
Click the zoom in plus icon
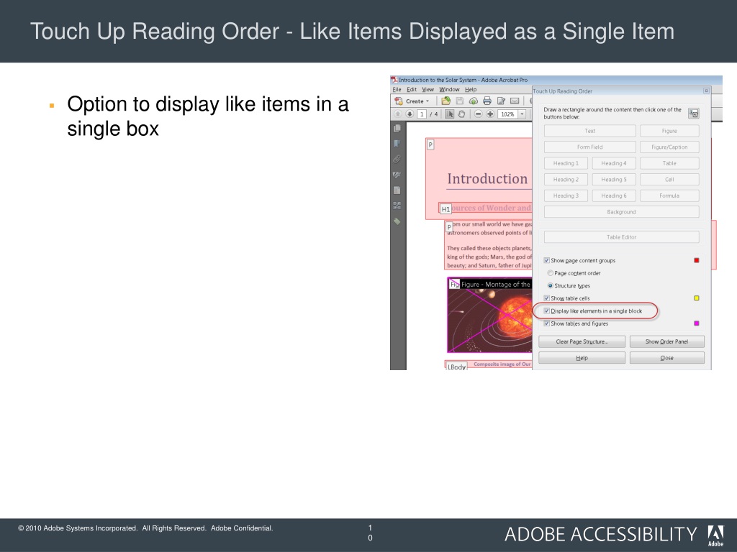point(489,114)
